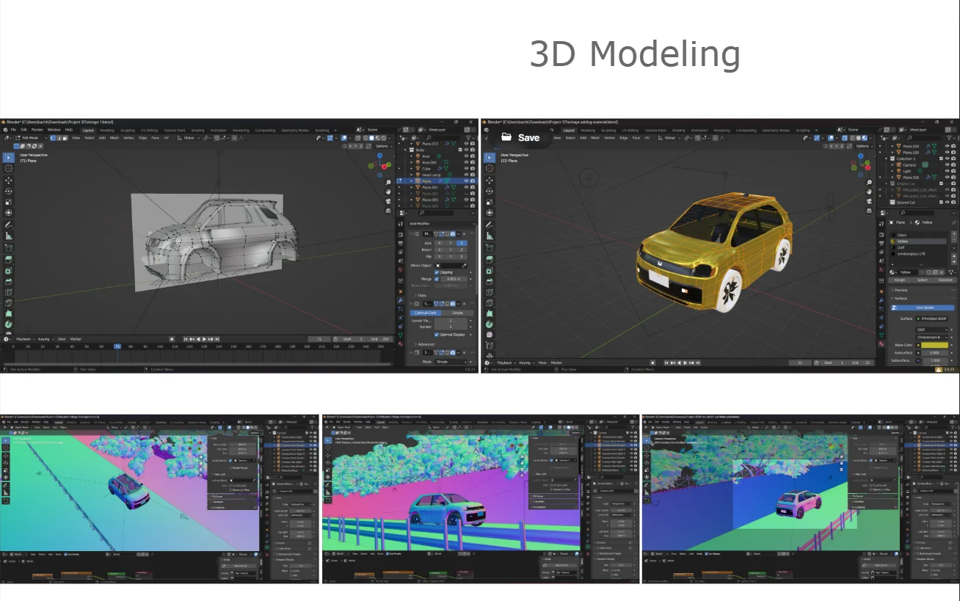Toggle the Second Car collection checkbox
960x601 pixels.
941,202
